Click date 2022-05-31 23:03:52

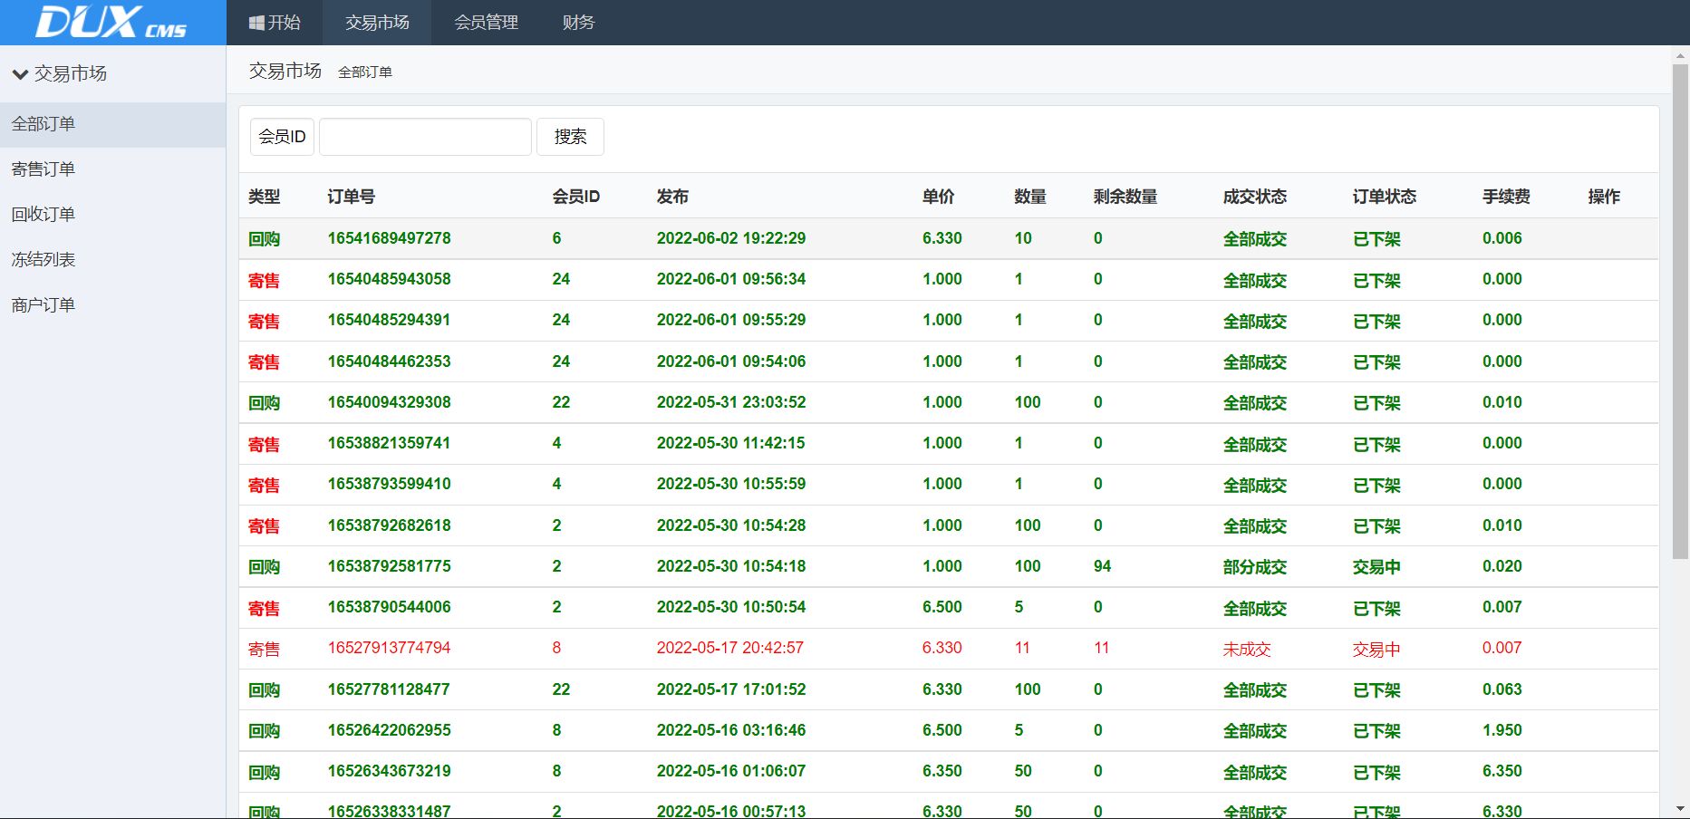pyautogui.click(x=731, y=402)
